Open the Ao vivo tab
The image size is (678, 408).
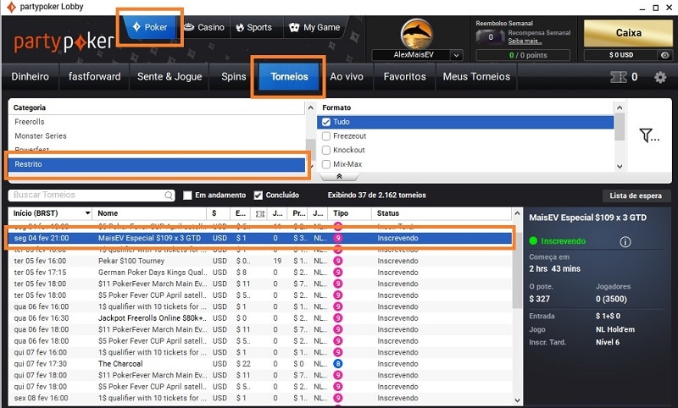pos(347,77)
